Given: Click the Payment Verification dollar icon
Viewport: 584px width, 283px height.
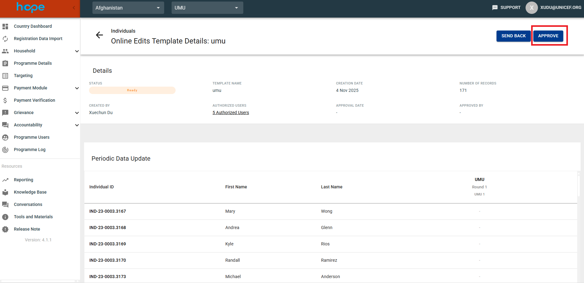Looking at the screenshot, I should click(x=5, y=100).
